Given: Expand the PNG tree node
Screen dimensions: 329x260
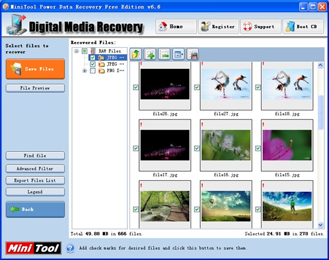Looking at the screenshot, I should [84, 71].
